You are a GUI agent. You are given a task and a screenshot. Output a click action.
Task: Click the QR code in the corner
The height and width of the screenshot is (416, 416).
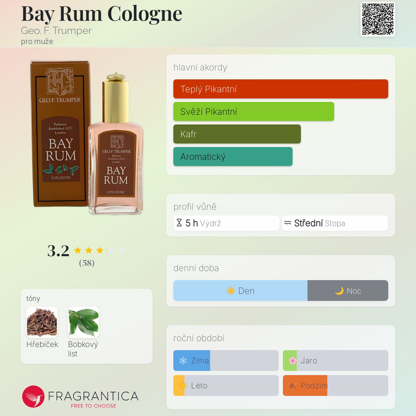[x=378, y=19]
